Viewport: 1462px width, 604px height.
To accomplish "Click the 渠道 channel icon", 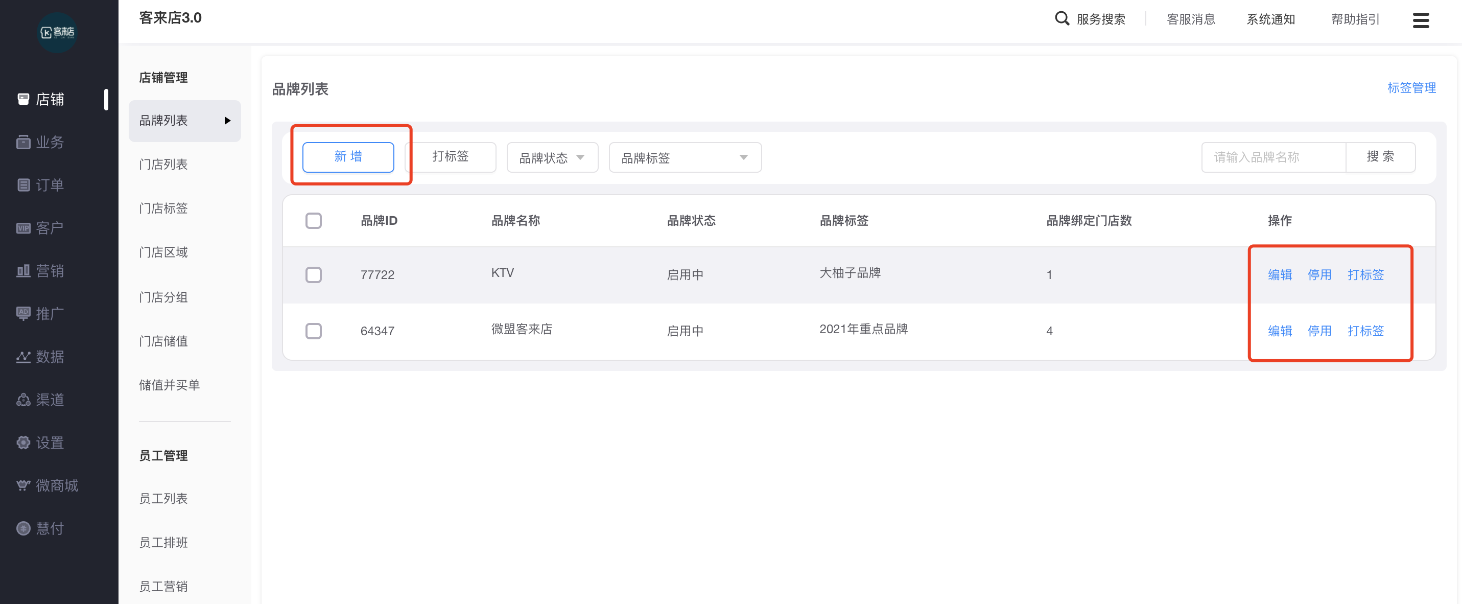I will pos(23,400).
